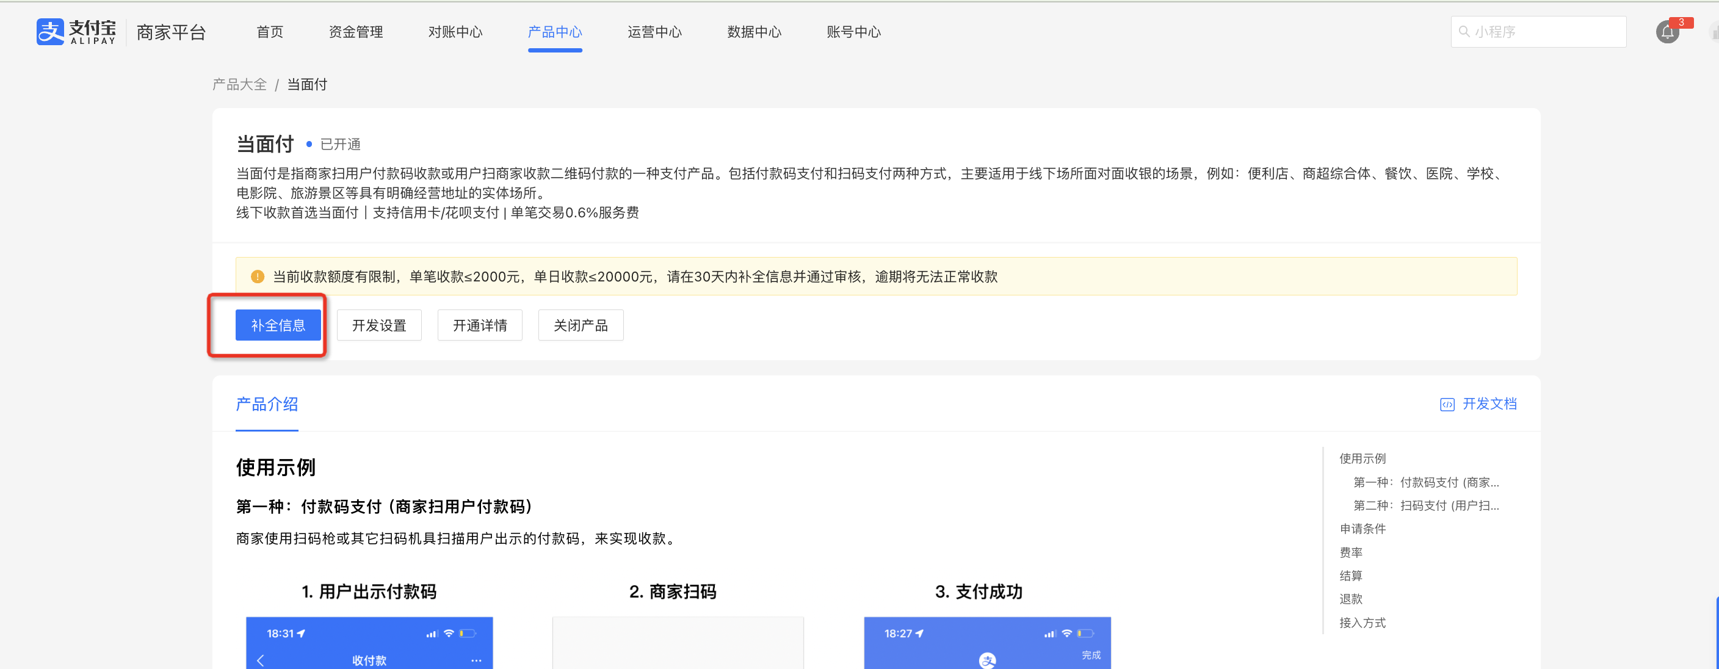Jump to 接入方式 outline item
This screenshot has width=1719, height=669.
[x=1363, y=623]
